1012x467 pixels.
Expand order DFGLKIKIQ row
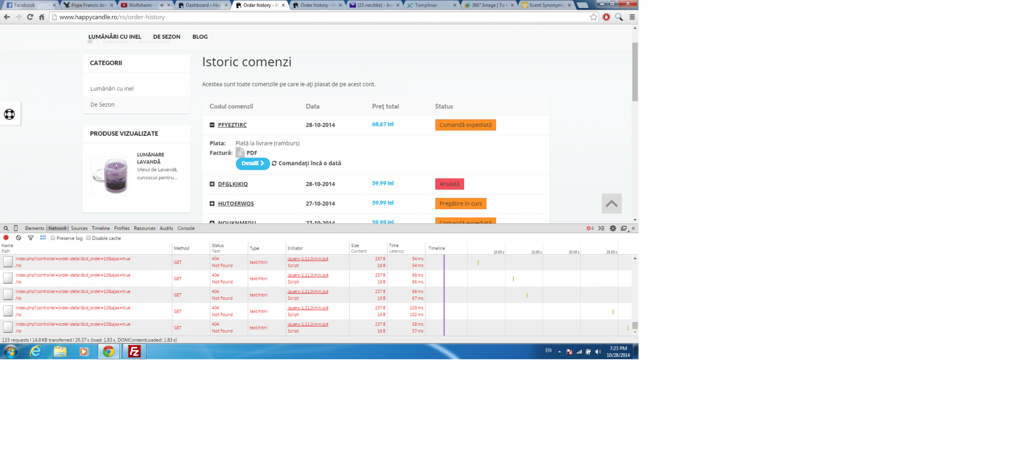click(x=212, y=184)
